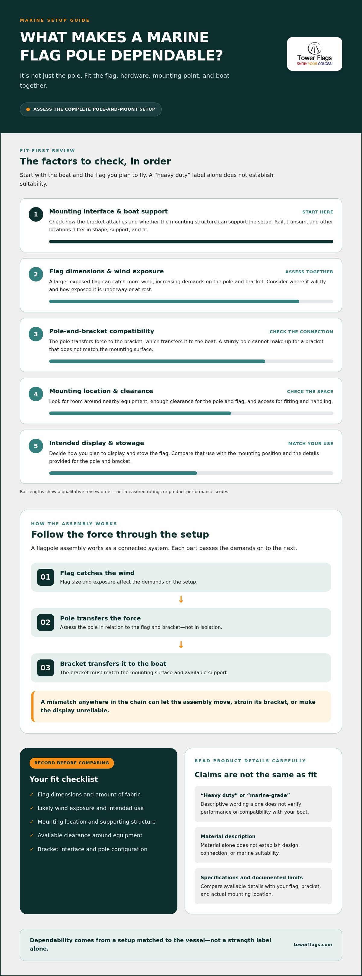Screen dimensions: 362x976
Task: Check Bracket interface and pole configuration
Action: click(88, 849)
